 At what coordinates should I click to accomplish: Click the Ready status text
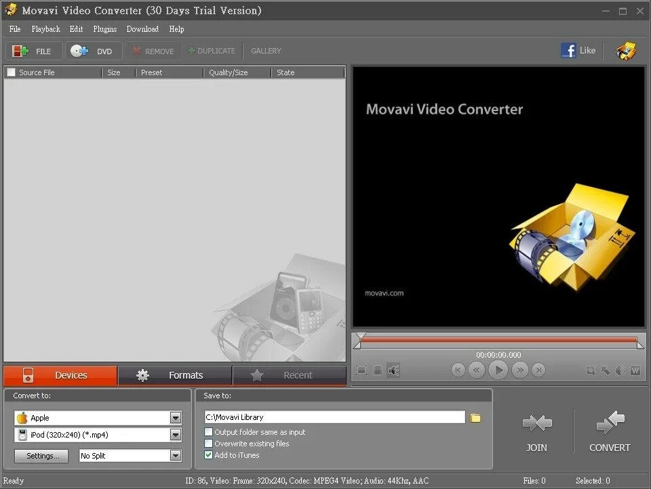point(14,481)
